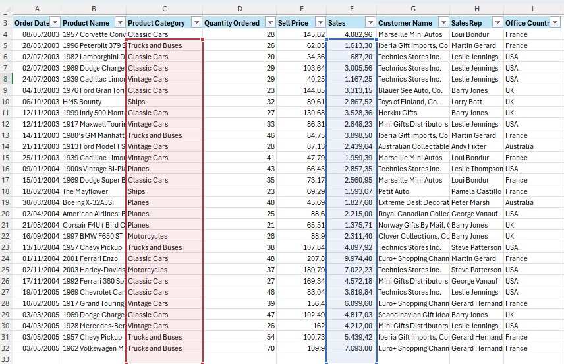Open the SalesRep filter dropdown

(x=496, y=23)
